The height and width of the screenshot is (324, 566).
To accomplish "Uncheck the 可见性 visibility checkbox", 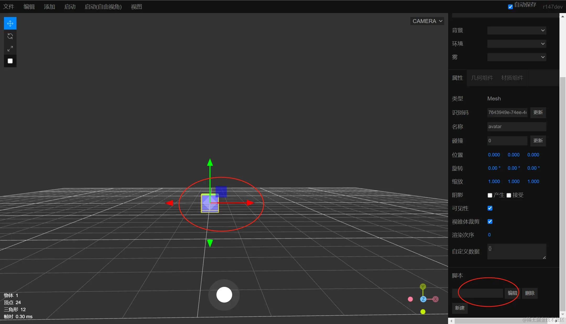I will coord(490,208).
